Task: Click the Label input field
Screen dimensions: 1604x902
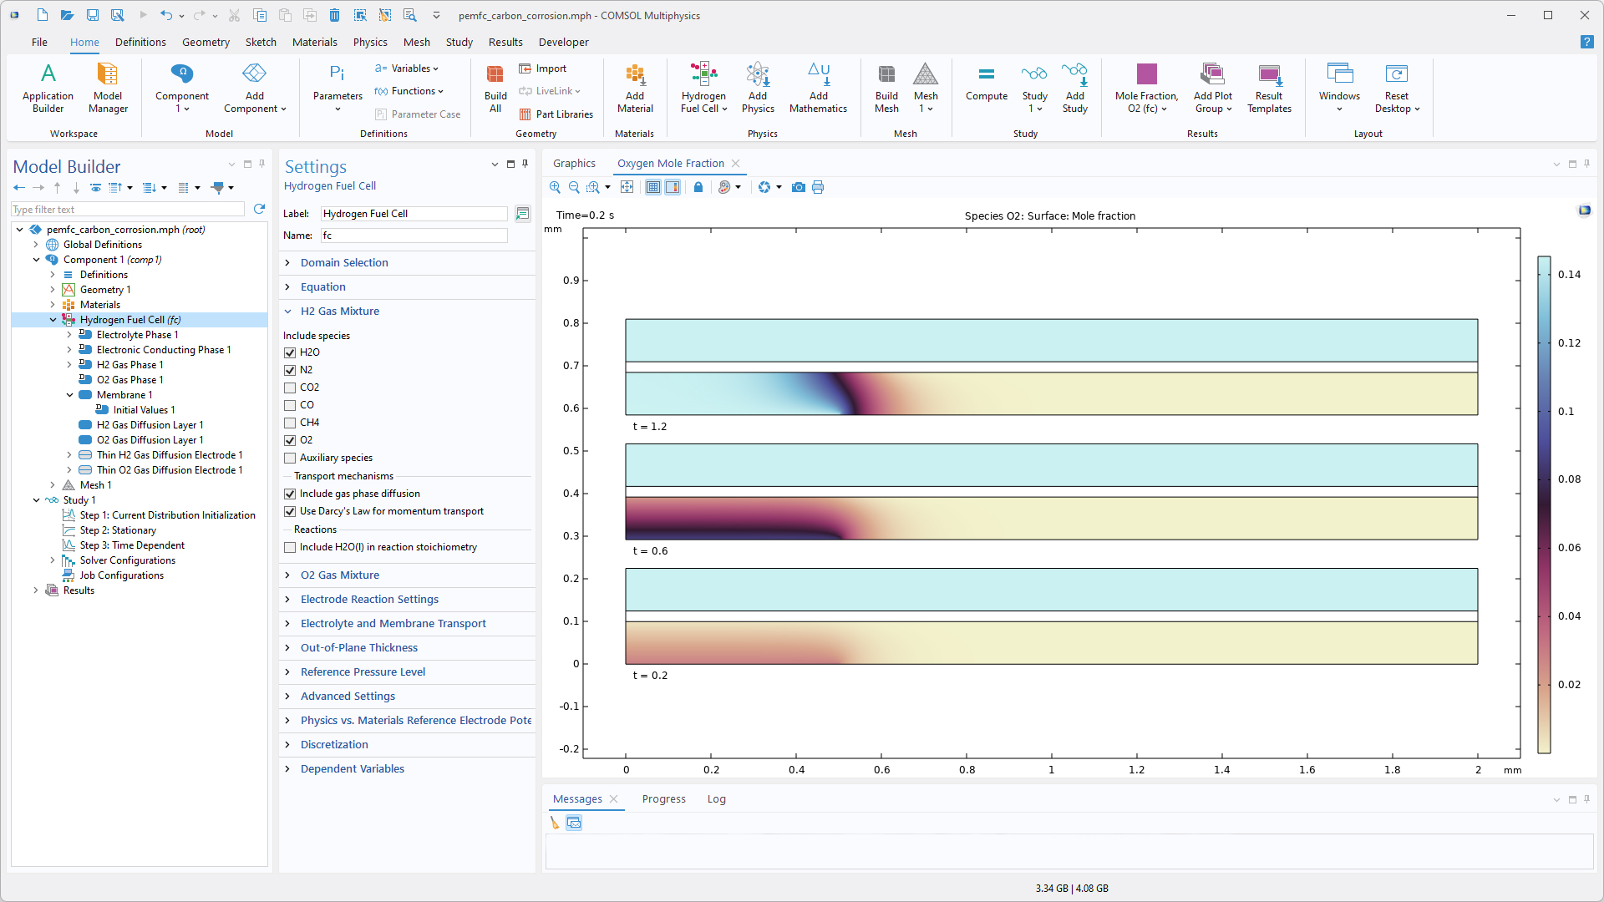Action: [x=414, y=214]
